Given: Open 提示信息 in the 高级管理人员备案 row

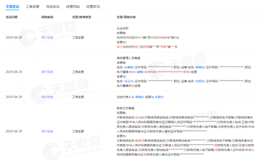Looking at the screenshot, I should pyautogui.click(x=47, y=72).
